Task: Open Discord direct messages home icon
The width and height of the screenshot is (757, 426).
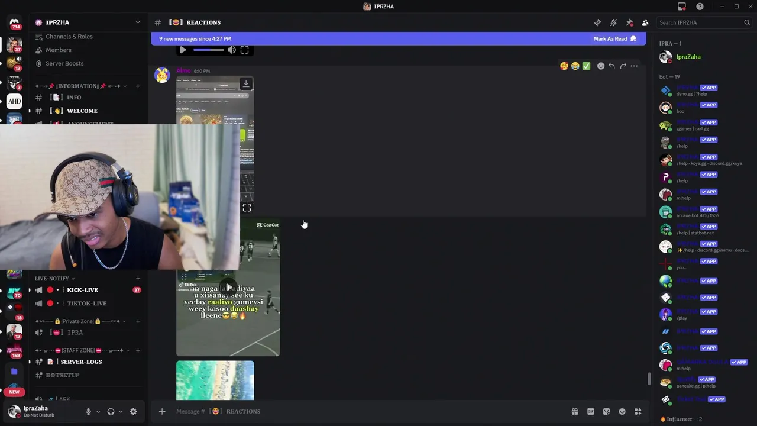Action: pyautogui.click(x=14, y=22)
